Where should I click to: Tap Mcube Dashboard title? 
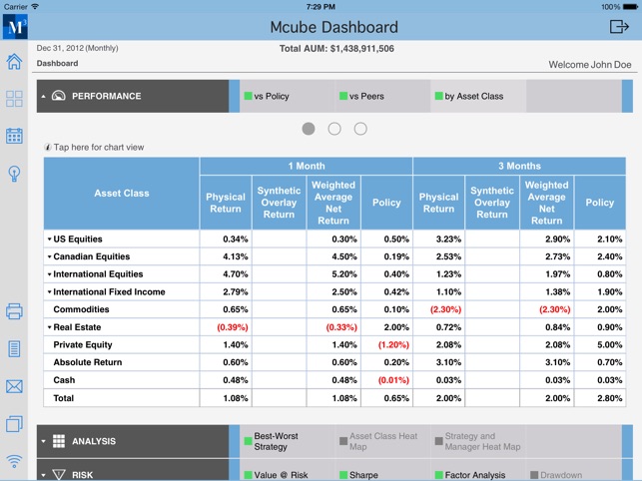tap(334, 27)
